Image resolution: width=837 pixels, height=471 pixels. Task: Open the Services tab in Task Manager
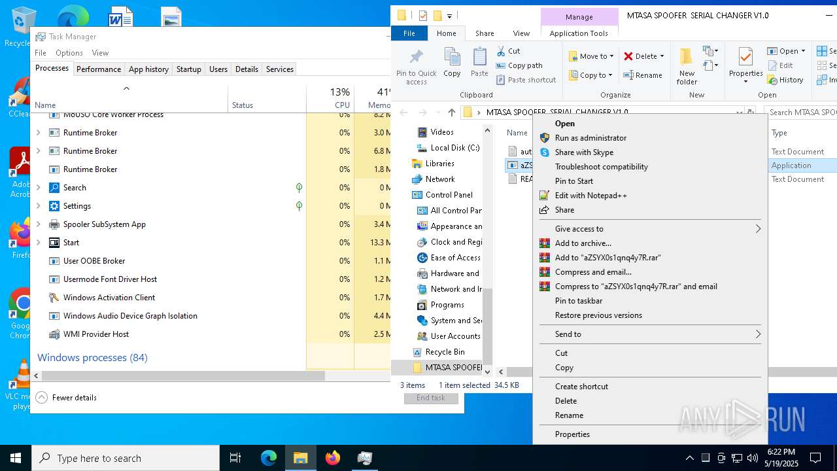280,69
